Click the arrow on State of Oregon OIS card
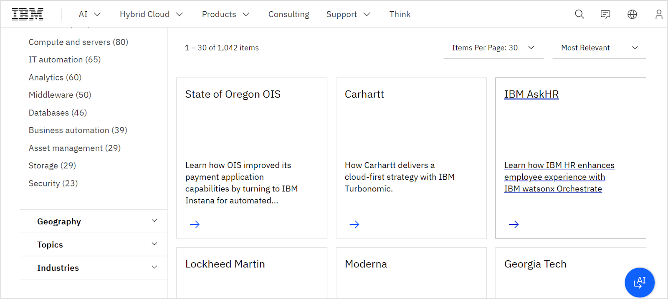The height and width of the screenshot is (299, 668). [x=195, y=224]
